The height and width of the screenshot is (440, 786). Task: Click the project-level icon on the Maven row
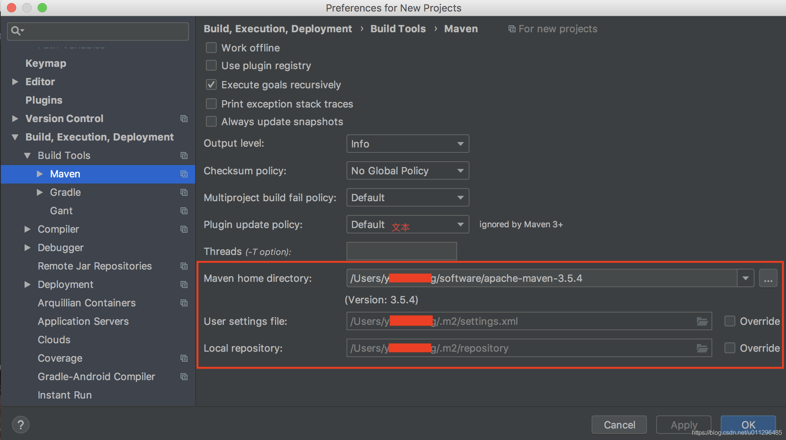[x=184, y=174]
